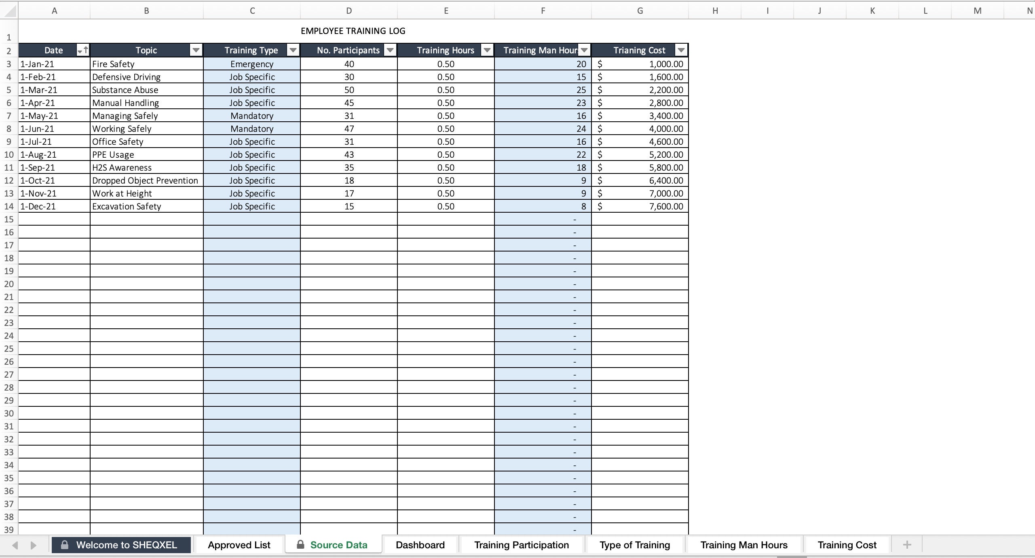Open the Approved List sheet
Screen dimensions: 1035x558
239,545
